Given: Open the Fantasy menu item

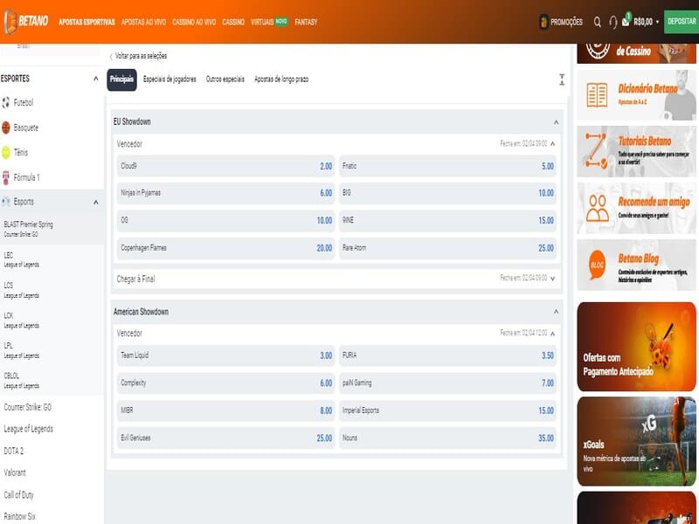Looking at the screenshot, I should pyautogui.click(x=306, y=22).
